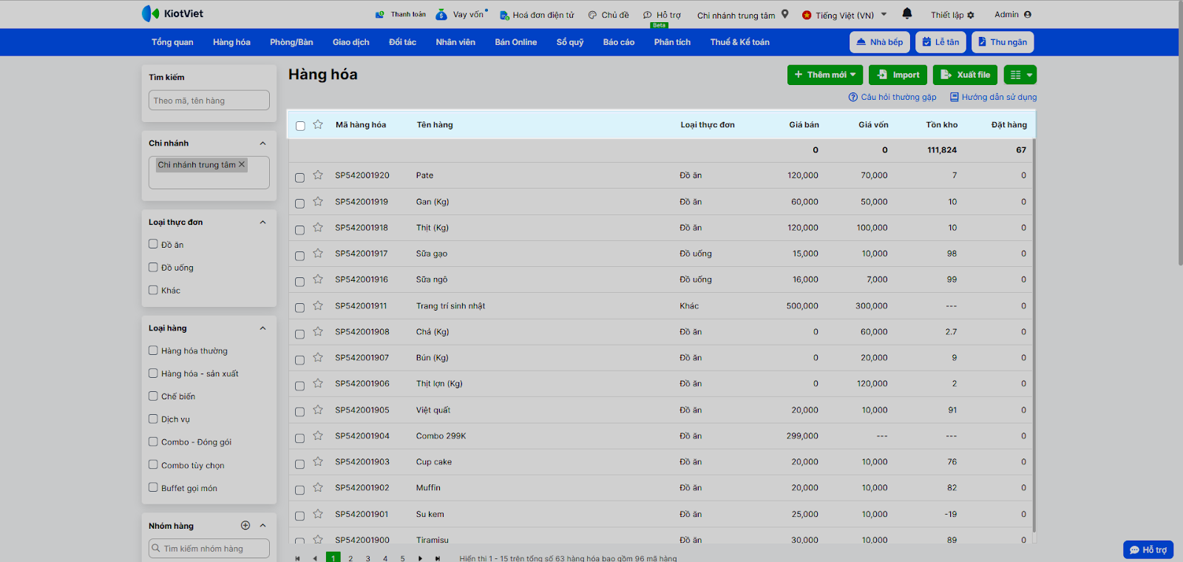Open the Thêm mới dropdown
The width and height of the screenshot is (1183, 562).
(825, 75)
